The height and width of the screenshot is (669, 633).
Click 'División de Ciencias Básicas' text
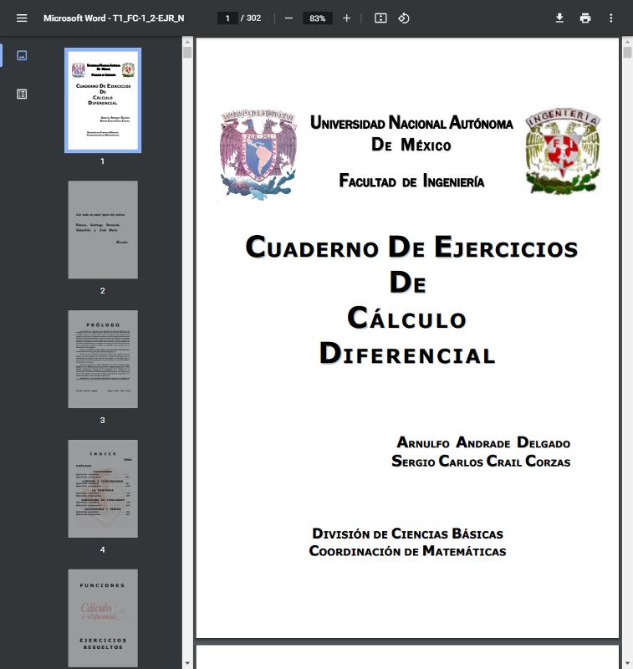coord(407,534)
